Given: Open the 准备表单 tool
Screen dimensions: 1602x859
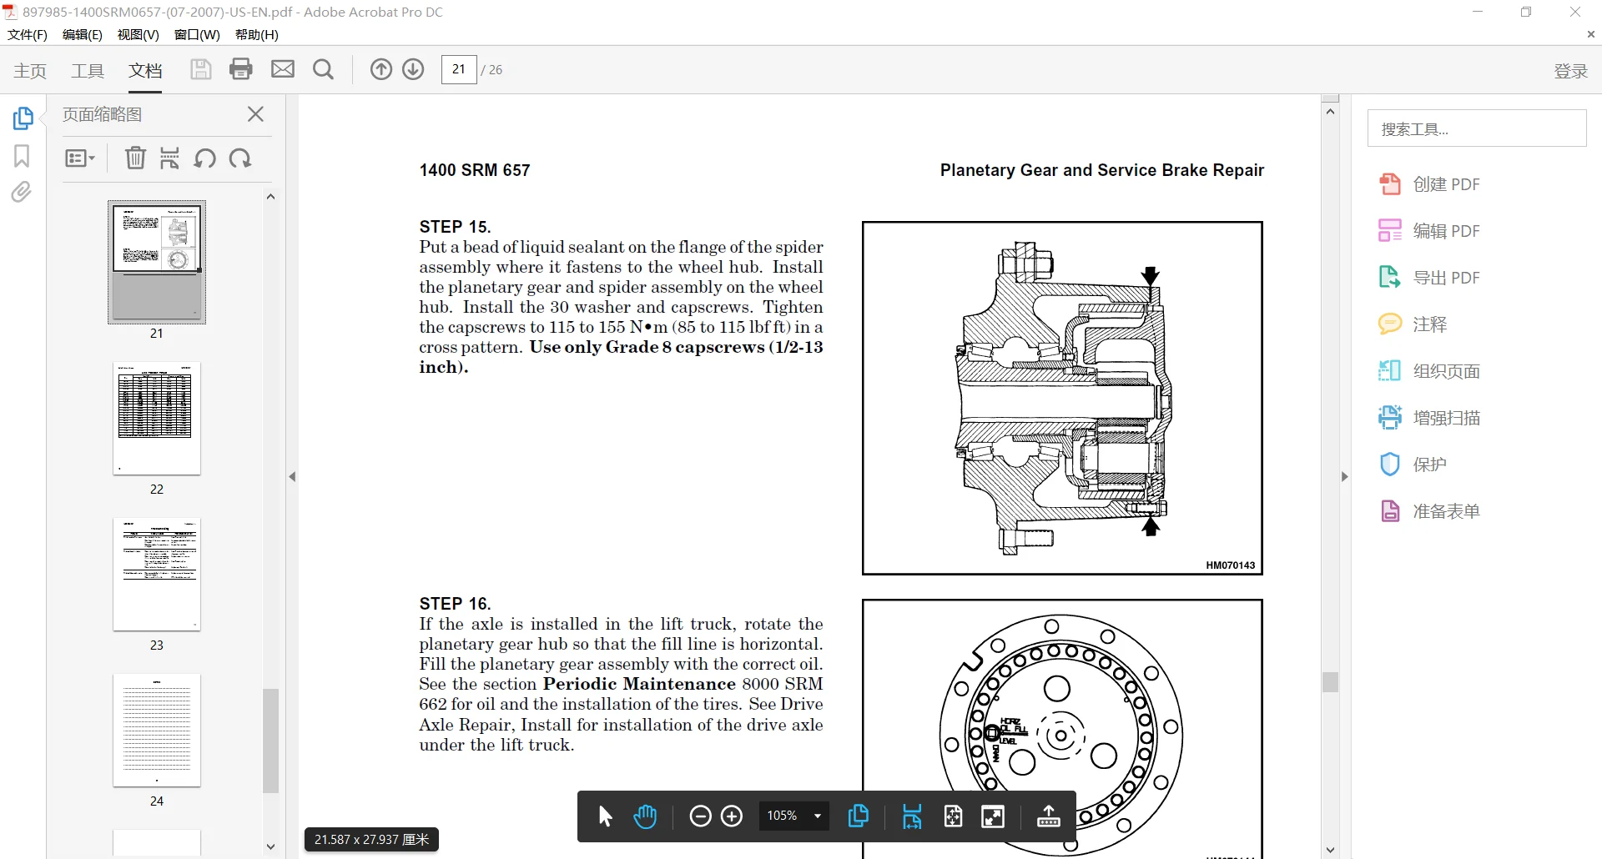Looking at the screenshot, I should pos(1429,511).
